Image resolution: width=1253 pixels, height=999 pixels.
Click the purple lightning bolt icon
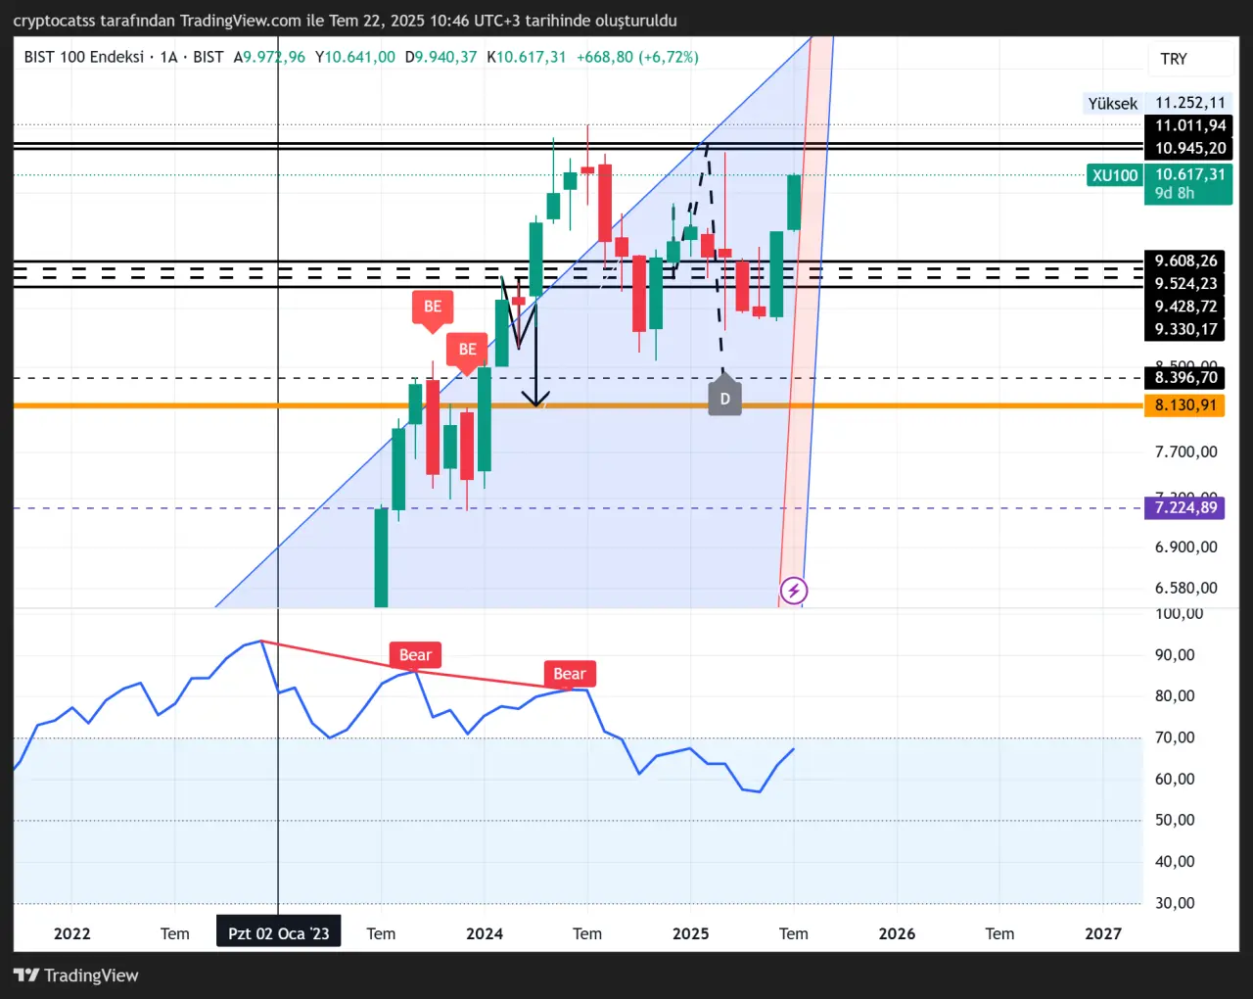794,591
